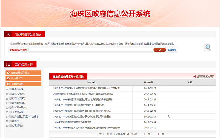Open the 2012年 report dated 2013-03-11
This screenshot has height=138, width=220.
[x=86, y=128]
